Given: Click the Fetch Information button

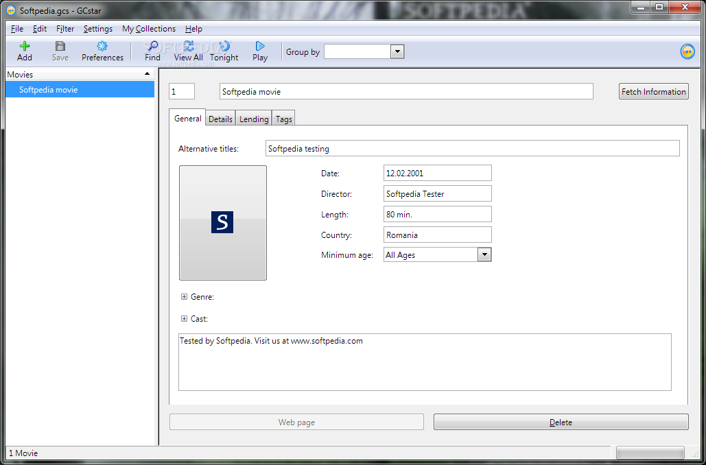Looking at the screenshot, I should (x=654, y=91).
